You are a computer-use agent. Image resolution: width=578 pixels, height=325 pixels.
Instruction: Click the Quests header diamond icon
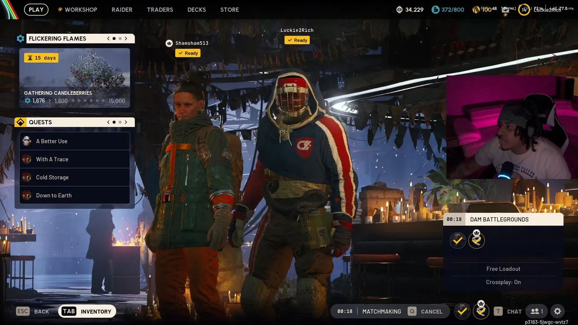20,122
